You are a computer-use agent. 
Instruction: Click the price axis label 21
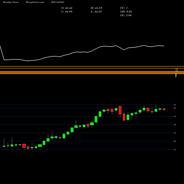click(x=175, y=149)
